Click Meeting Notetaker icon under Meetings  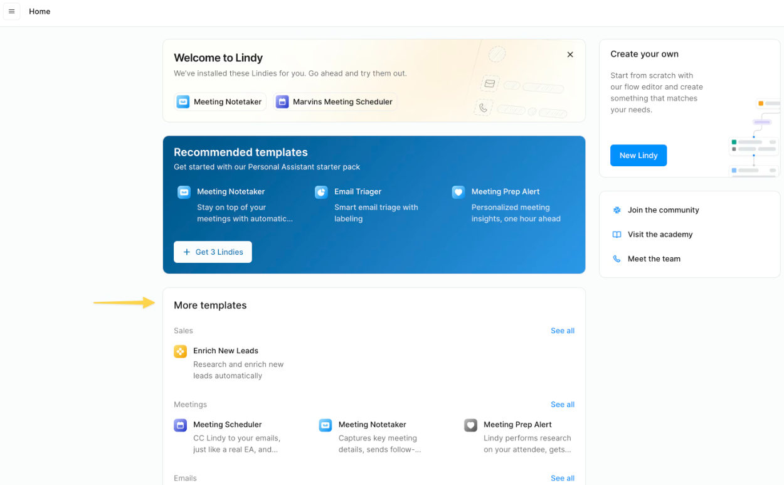(325, 425)
